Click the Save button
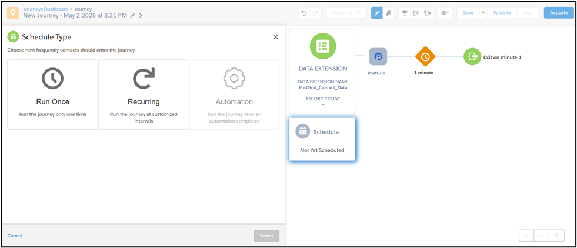The width and height of the screenshot is (577, 248). click(x=468, y=13)
